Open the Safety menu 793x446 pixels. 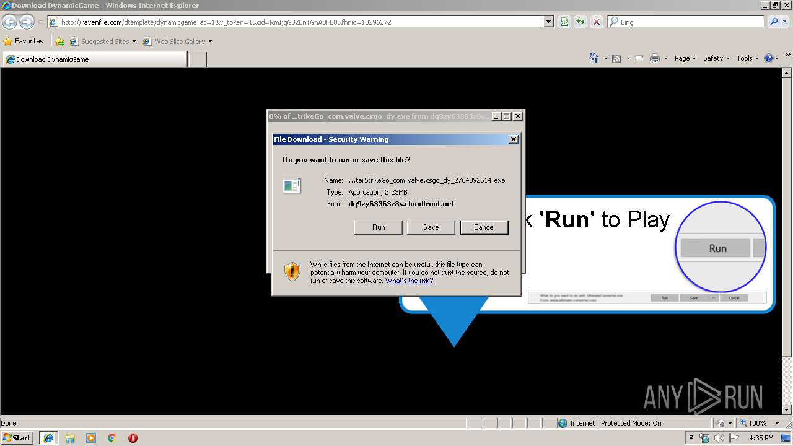tap(716, 58)
